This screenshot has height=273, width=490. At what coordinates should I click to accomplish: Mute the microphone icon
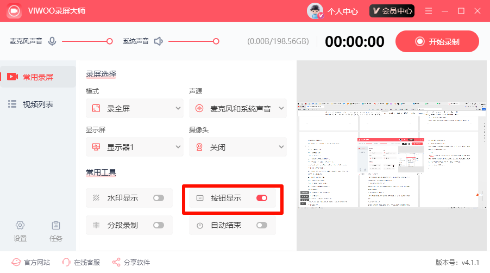coord(52,41)
